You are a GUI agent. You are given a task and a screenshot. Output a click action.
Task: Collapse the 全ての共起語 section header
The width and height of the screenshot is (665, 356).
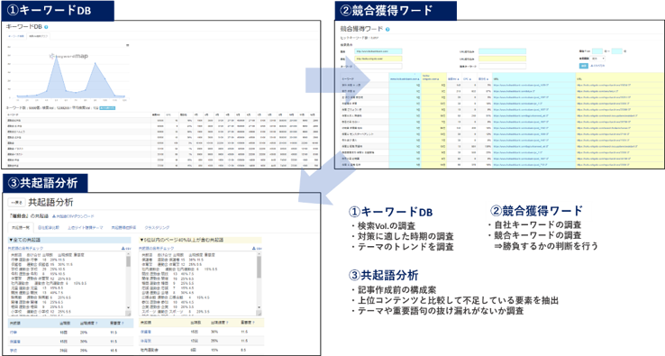pyautogui.click(x=70, y=240)
